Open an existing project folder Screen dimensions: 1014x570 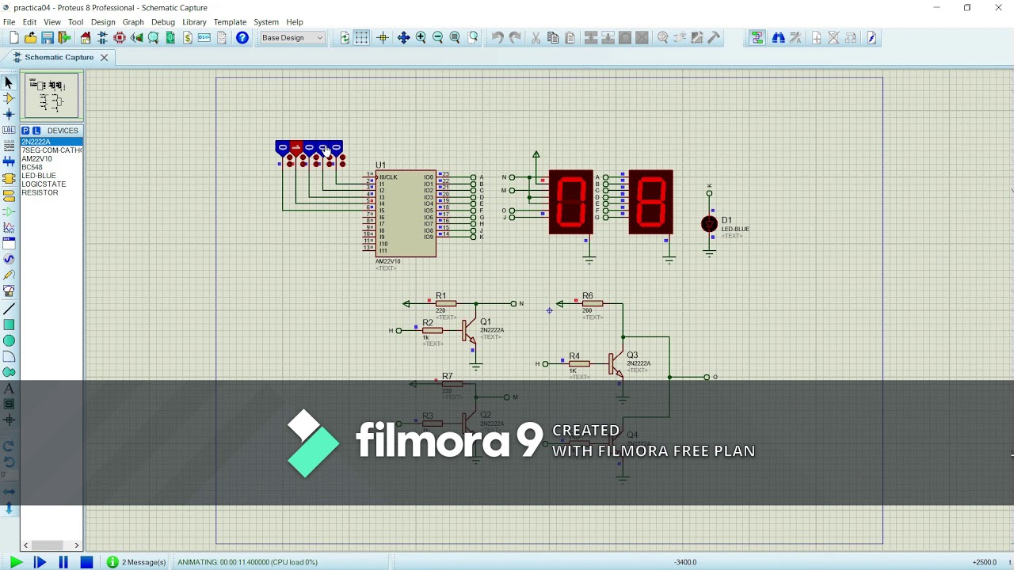(x=30, y=38)
